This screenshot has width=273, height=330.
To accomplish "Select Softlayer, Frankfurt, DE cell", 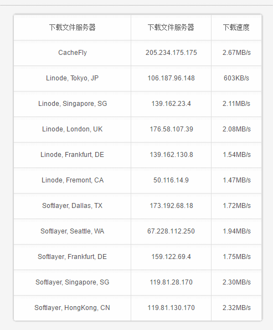I will click(x=73, y=257).
